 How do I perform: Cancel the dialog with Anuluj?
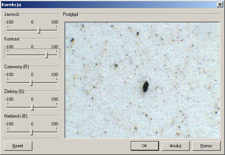click(x=176, y=146)
